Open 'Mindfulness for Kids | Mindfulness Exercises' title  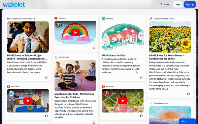click(x=74, y=96)
